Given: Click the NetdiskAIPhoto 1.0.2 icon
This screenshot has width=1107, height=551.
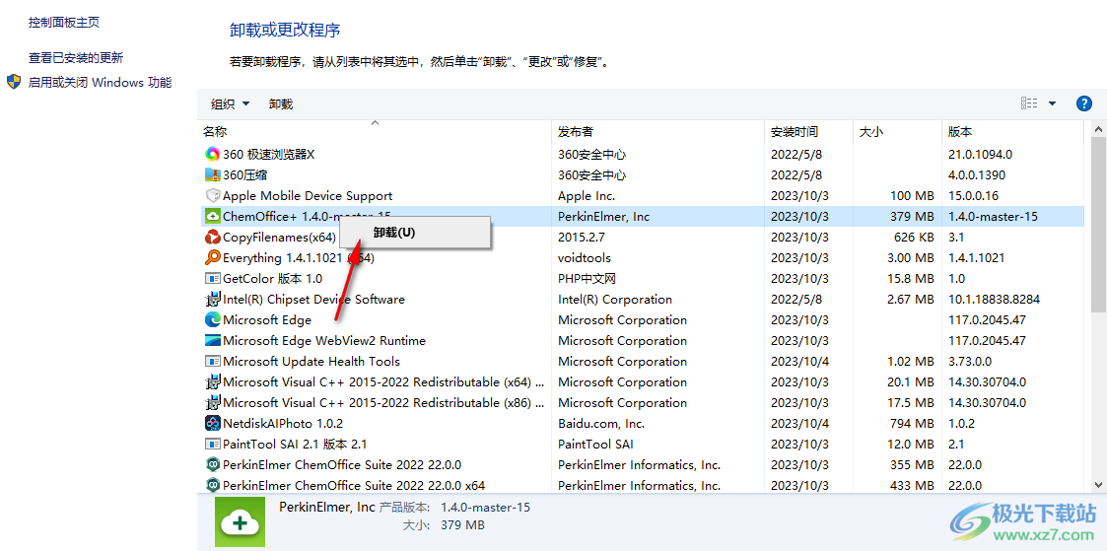Looking at the screenshot, I should coord(213,423).
